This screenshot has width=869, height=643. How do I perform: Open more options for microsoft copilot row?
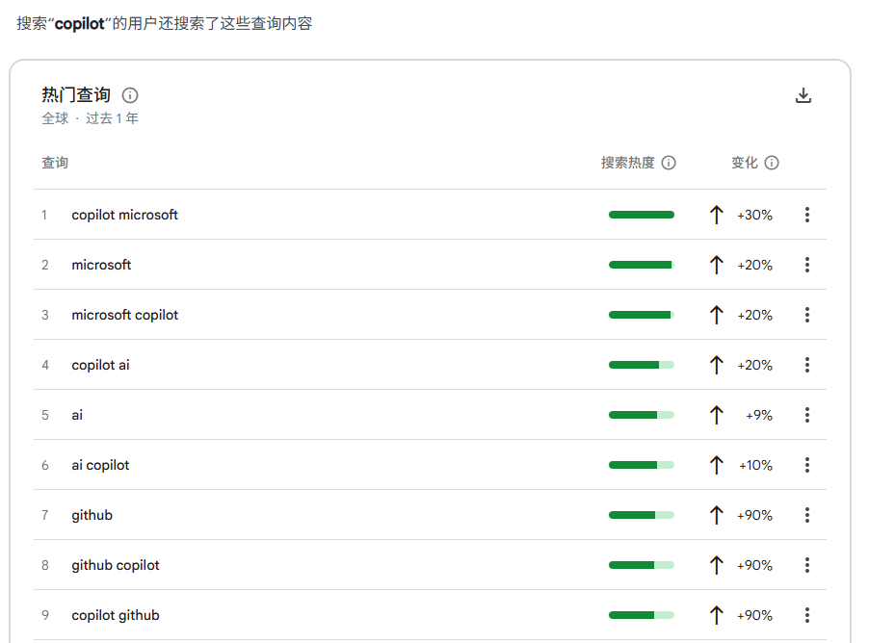click(807, 315)
